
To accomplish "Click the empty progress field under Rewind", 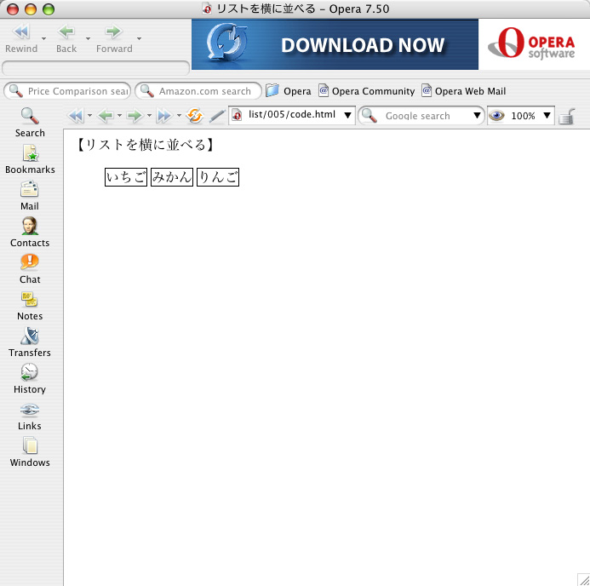I will pyautogui.click(x=95, y=68).
